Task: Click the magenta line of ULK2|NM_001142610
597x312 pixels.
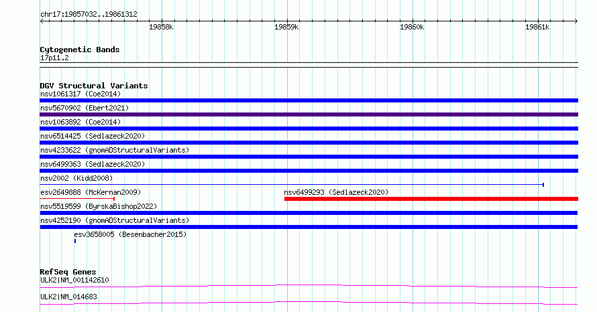Action: click(x=309, y=286)
